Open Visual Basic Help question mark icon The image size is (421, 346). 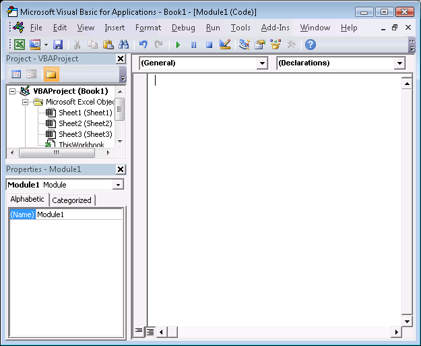coord(311,45)
